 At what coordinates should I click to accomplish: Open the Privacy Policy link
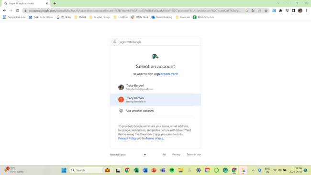coord(127,139)
